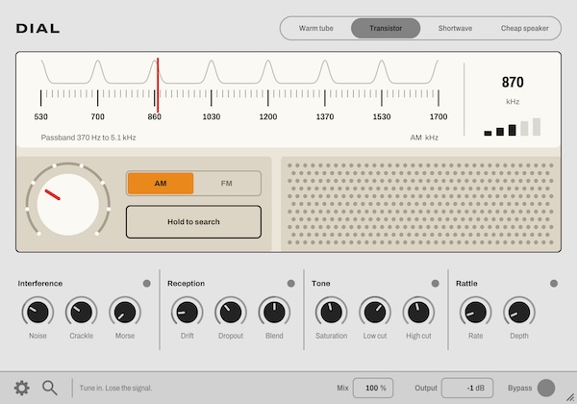
Task: Click the 1030 mark on frequency scale
Action: pos(212,117)
